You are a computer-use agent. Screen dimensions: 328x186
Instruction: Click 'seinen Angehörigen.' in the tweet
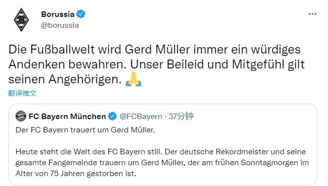click(x=65, y=79)
